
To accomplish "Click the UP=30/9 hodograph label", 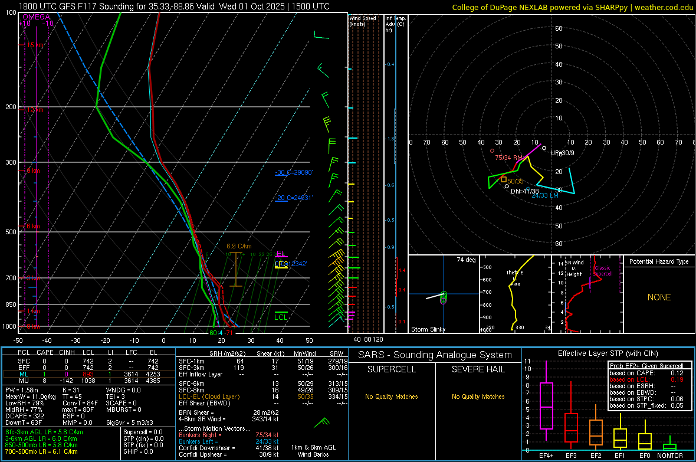I will coord(562,153).
